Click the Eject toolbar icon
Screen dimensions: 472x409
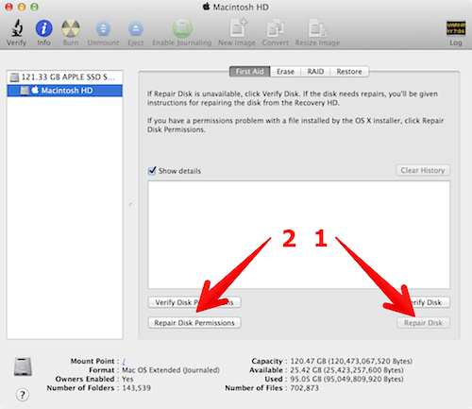tap(136, 29)
